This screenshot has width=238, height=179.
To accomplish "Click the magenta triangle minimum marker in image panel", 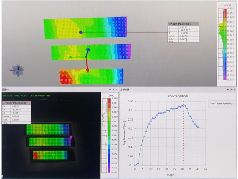I will (x=72, y=138).
